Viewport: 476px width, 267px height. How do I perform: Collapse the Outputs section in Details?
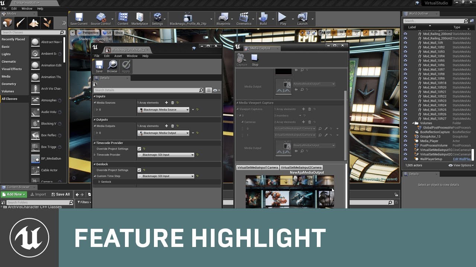[x=94, y=120]
